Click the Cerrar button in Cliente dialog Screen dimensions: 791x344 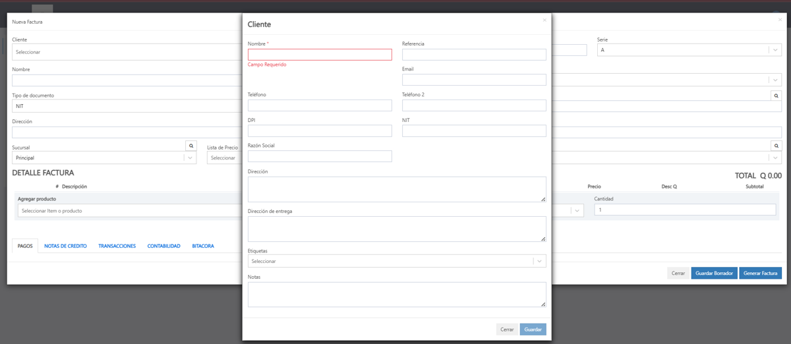[x=507, y=329]
